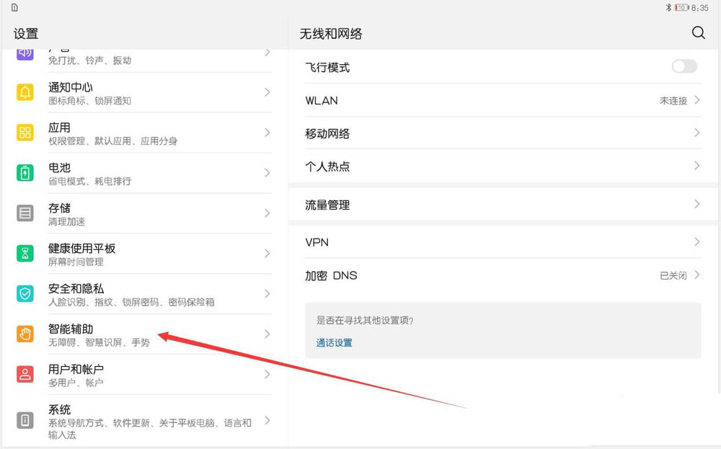Select the 健康使用平板 hourglass icon

(24, 254)
